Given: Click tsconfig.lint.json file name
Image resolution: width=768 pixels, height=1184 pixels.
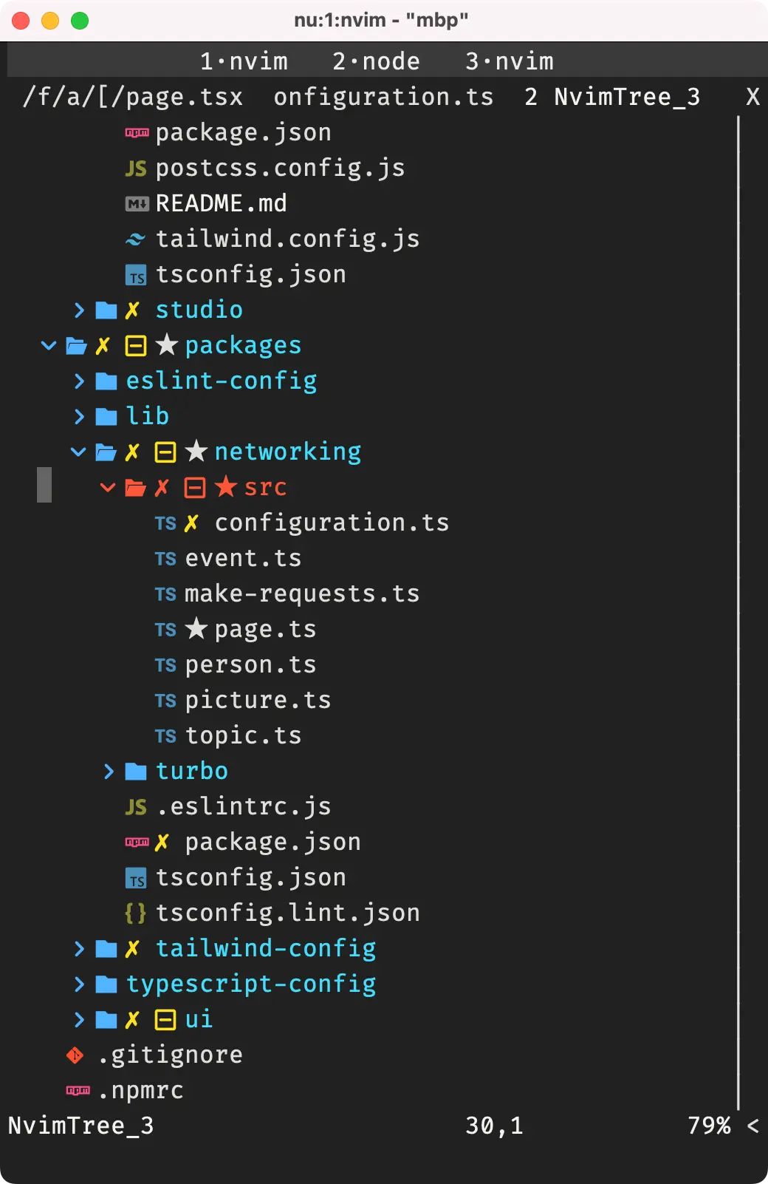Looking at the screenshot, I should tap(287, 913).
